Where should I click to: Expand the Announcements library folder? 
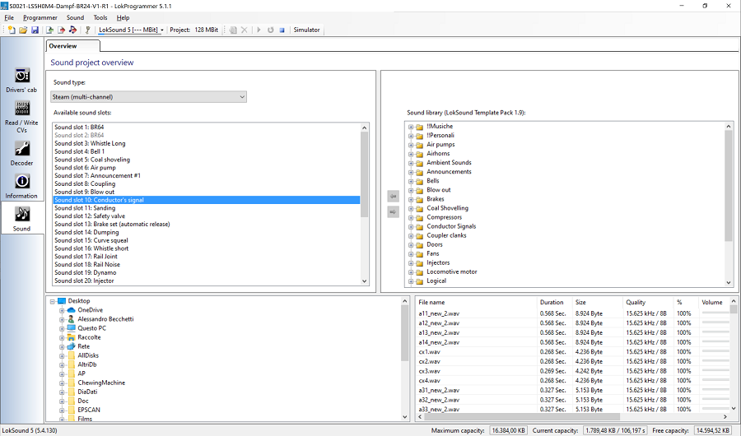(411, 172)
